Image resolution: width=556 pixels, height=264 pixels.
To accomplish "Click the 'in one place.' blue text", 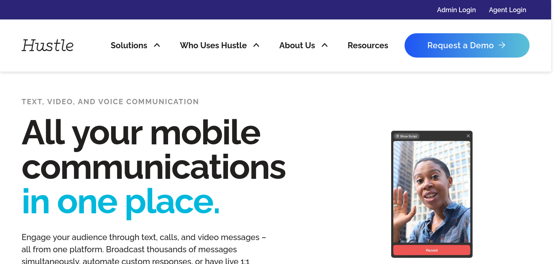I will click(121, 201).
